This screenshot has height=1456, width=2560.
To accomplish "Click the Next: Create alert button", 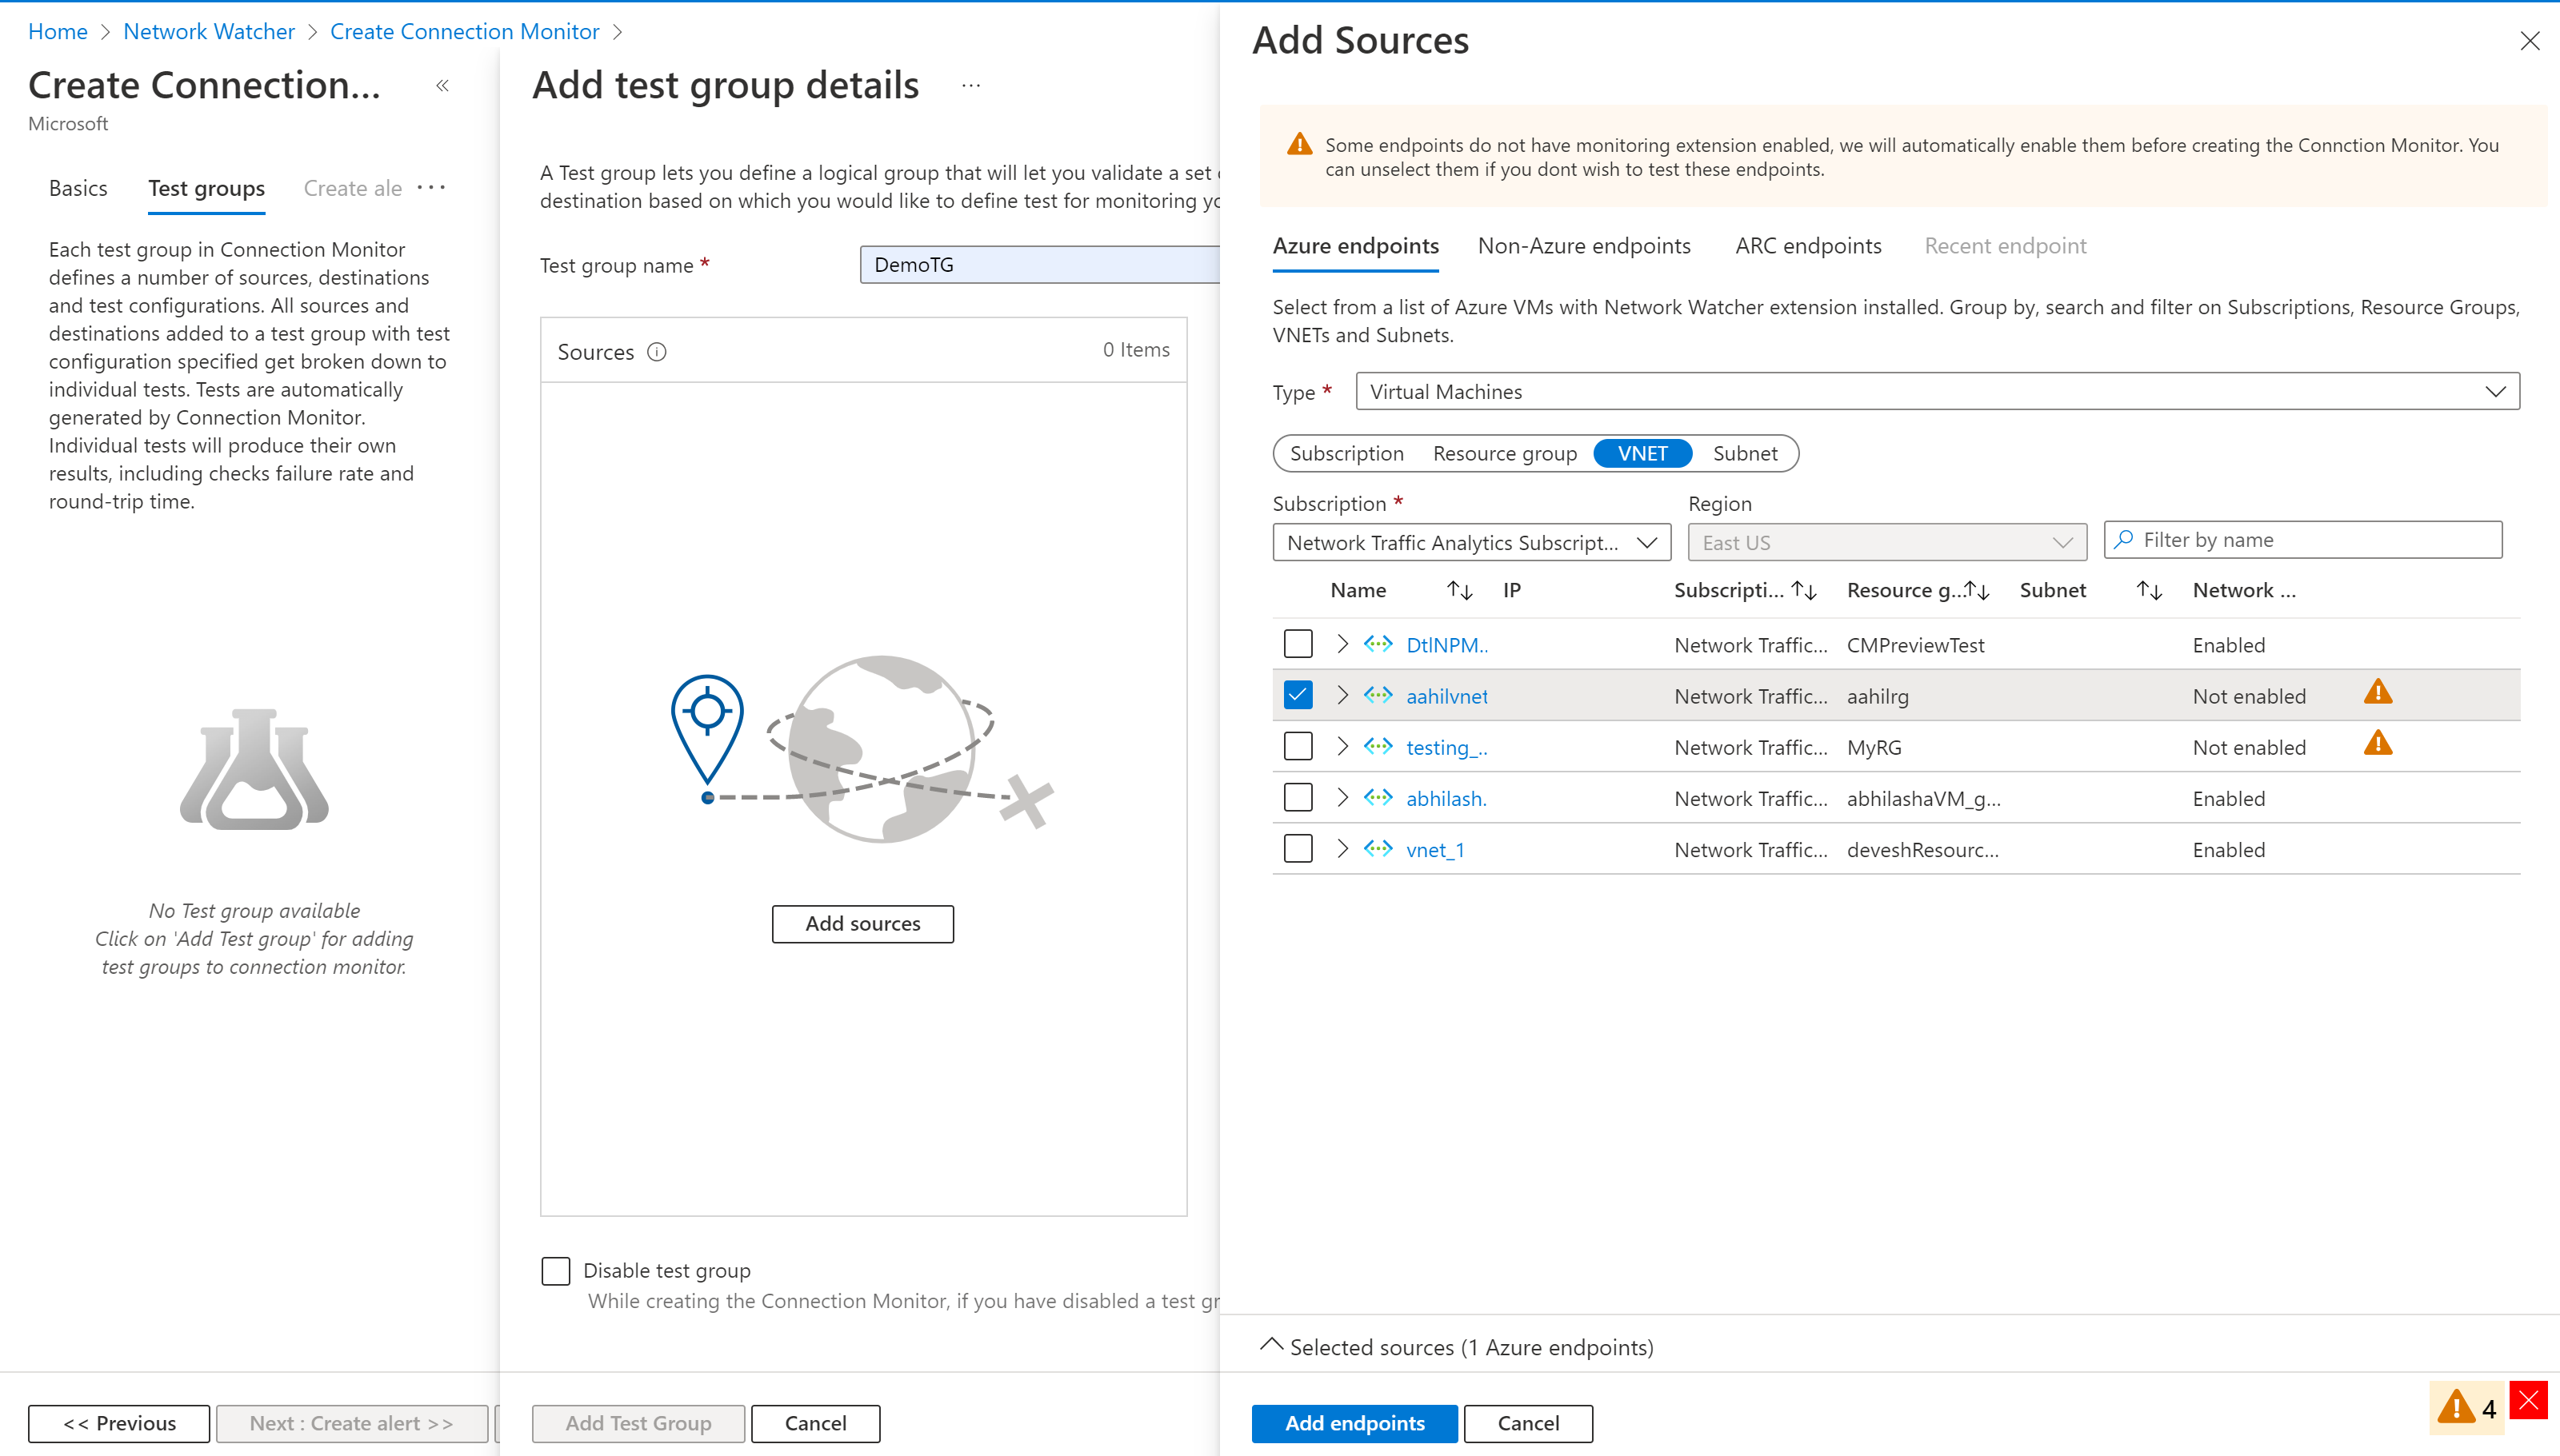I will [348, 1422].
